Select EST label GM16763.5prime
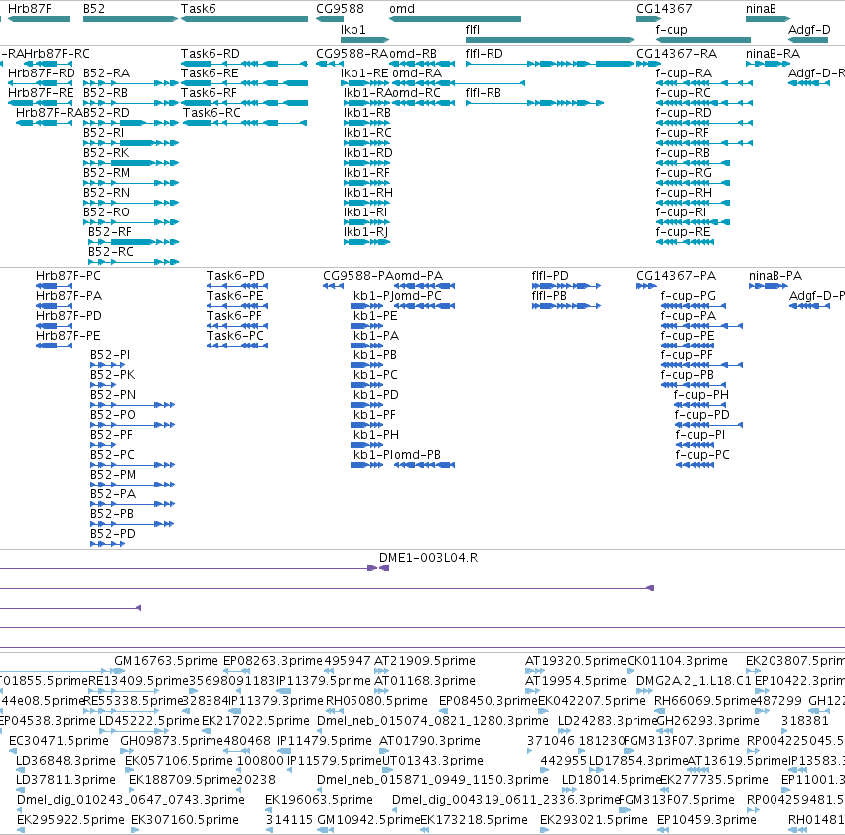 click(167, 661)
